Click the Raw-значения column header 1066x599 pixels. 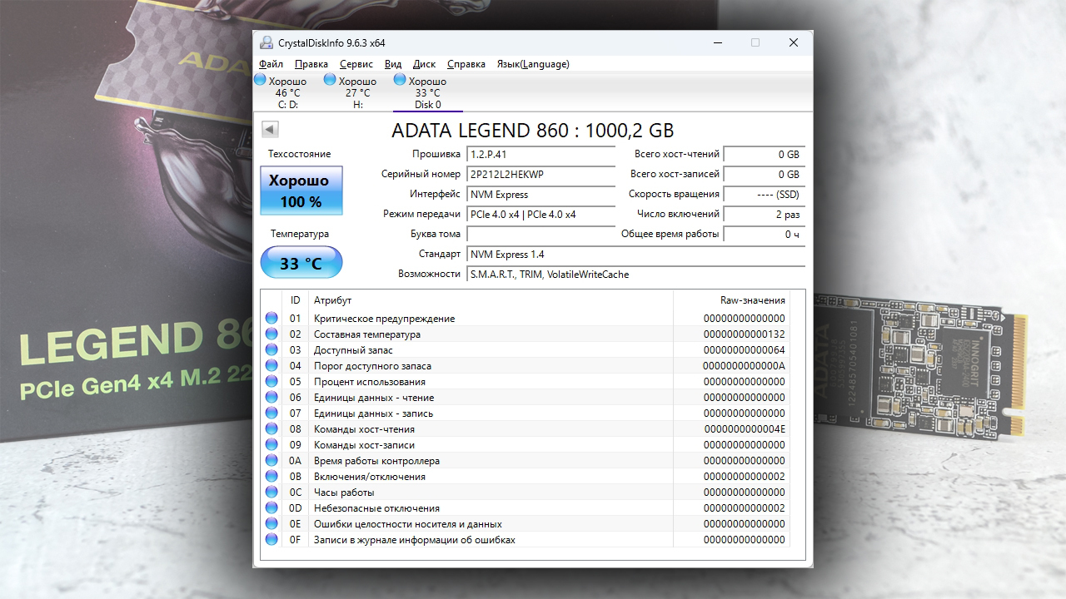pyautogui.click(x=752, y=300)
